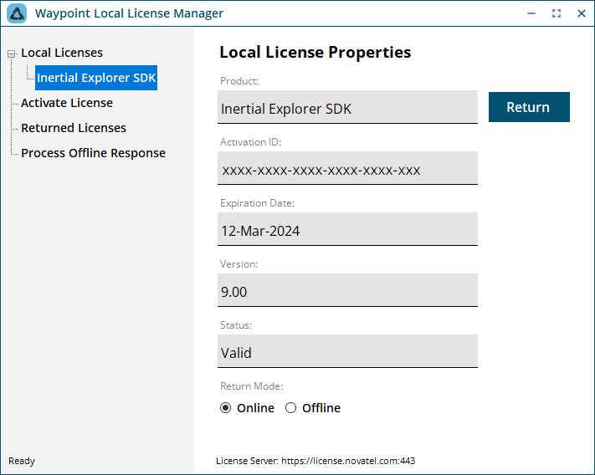595x475 pixels.
Task: Select Inertial Explorer SDK tree entry
Action: coord(96,78)
